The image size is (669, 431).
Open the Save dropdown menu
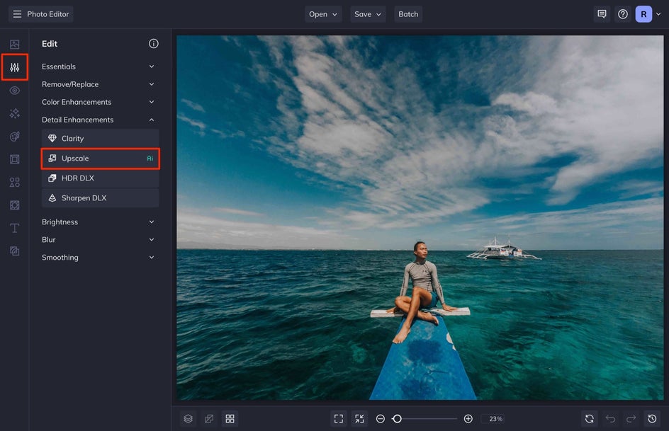pyautogui.click(x=368, y=14)
